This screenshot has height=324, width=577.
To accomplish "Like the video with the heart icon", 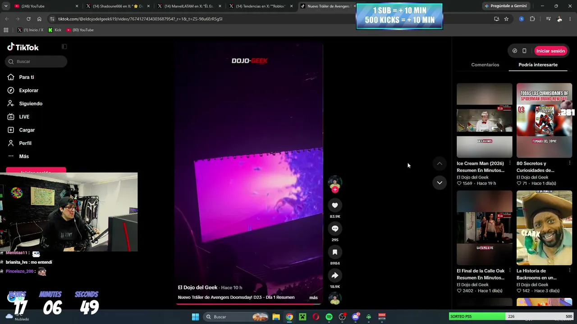I will (335, 205).
